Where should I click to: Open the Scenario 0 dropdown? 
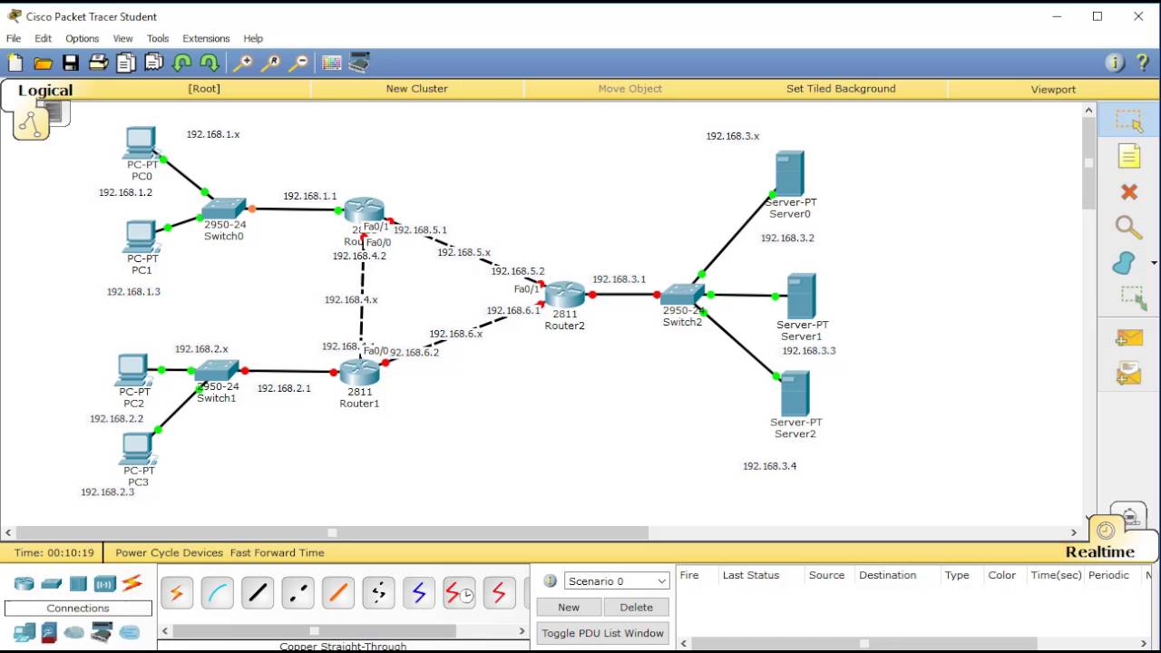[617, 581]
